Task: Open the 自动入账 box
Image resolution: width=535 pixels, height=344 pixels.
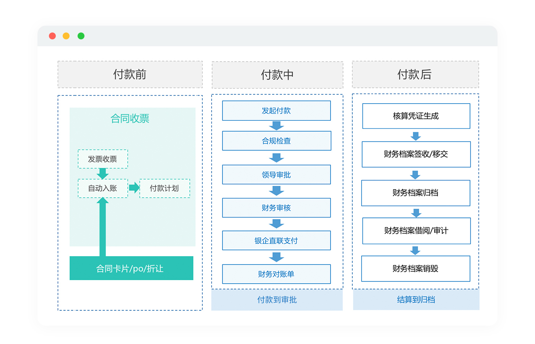Action: click(103, 188)
